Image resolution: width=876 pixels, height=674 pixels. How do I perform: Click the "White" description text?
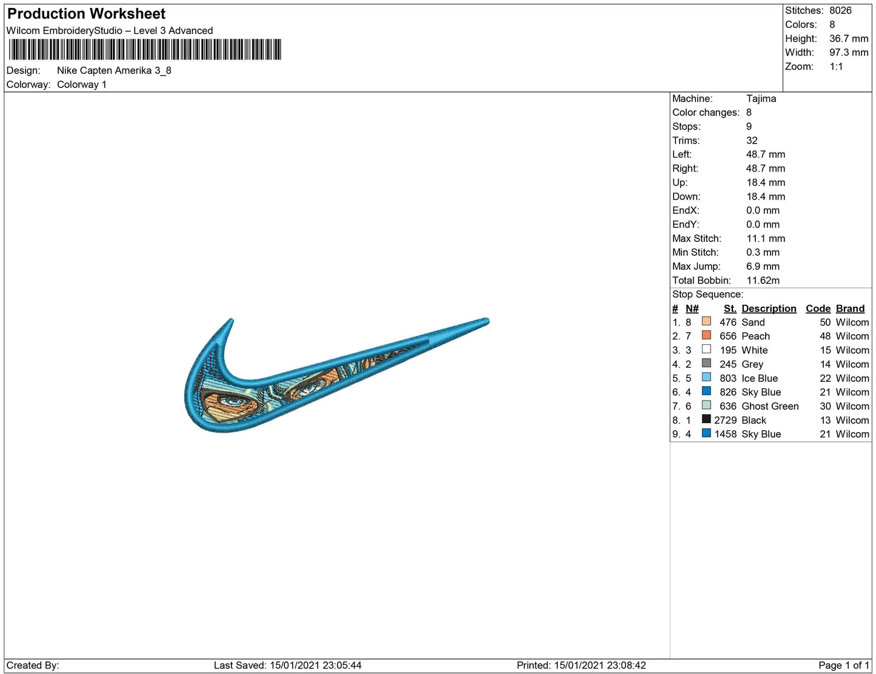pos(755,350)
